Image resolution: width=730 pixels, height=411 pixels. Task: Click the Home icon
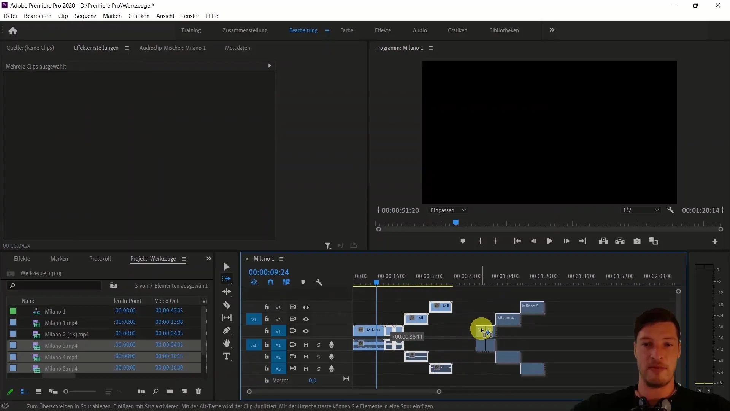[13, 30]
